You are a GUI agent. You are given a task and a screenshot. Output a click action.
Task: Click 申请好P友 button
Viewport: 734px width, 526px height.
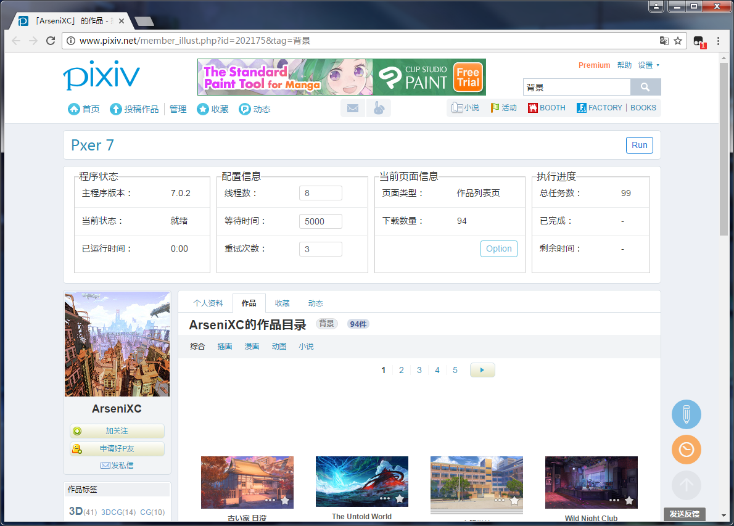(117, 449)
